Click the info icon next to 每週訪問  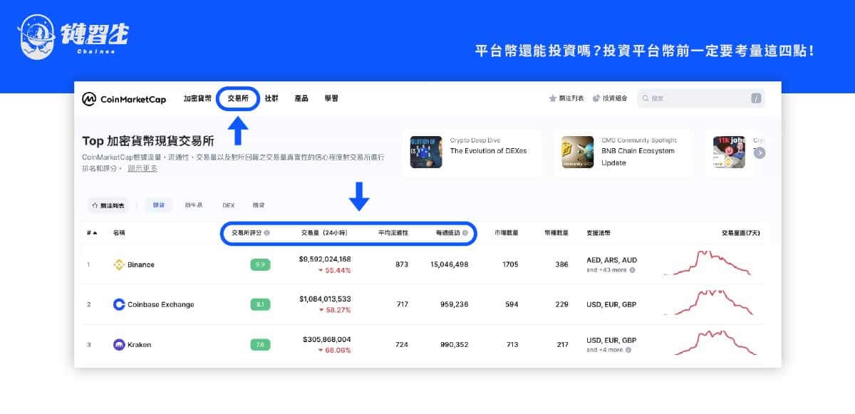pos(465,233)
